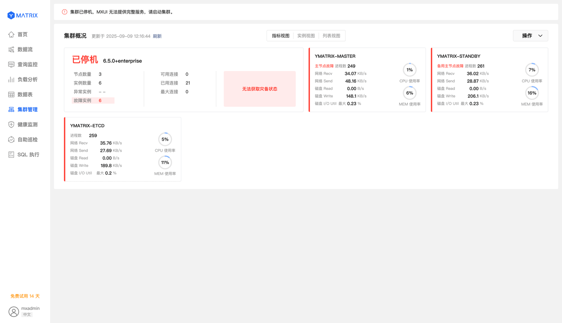Click the red warning icon in alert banner
The width and height of the screenshot is (562, 323).
(x=65, y=12)
